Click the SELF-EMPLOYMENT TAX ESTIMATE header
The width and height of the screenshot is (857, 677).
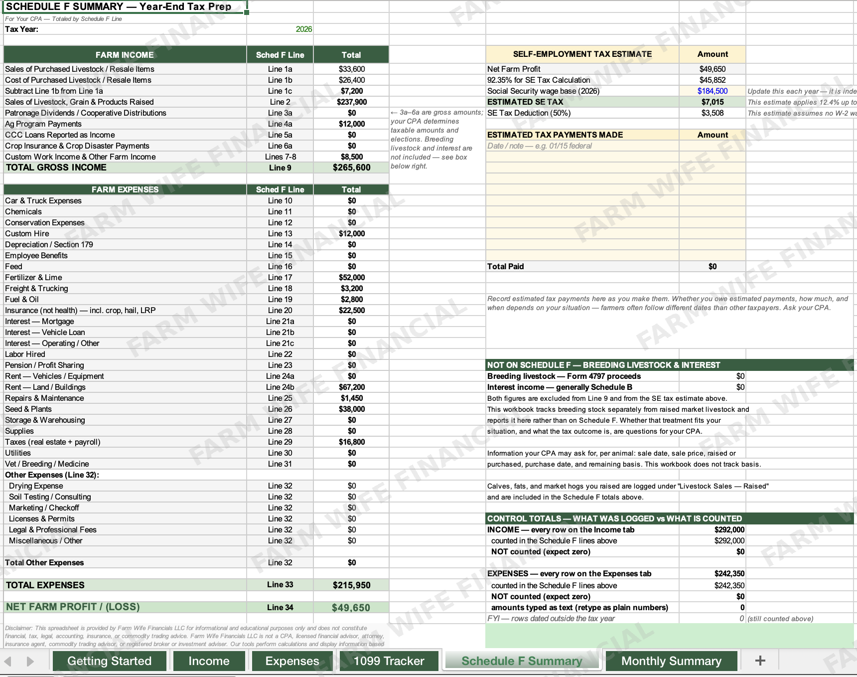click(582, 54)
